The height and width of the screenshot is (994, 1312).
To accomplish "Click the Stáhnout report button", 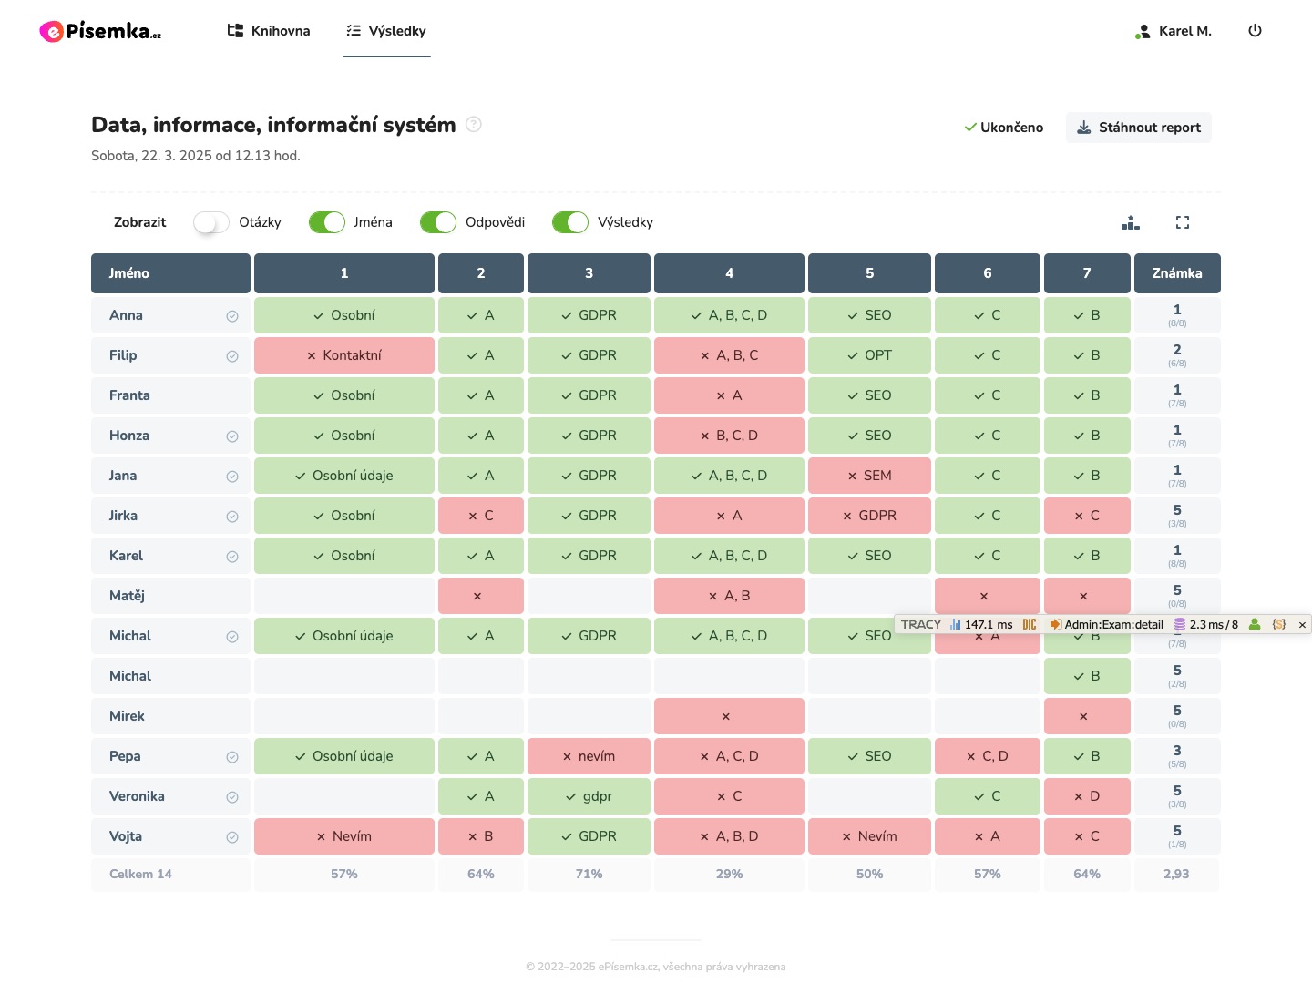I will tap(1138, 128).
